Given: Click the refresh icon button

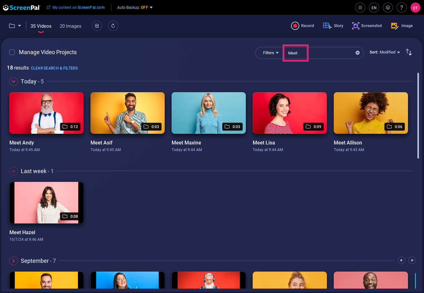Looking at the screenshot, I should [x=113, y=26].
